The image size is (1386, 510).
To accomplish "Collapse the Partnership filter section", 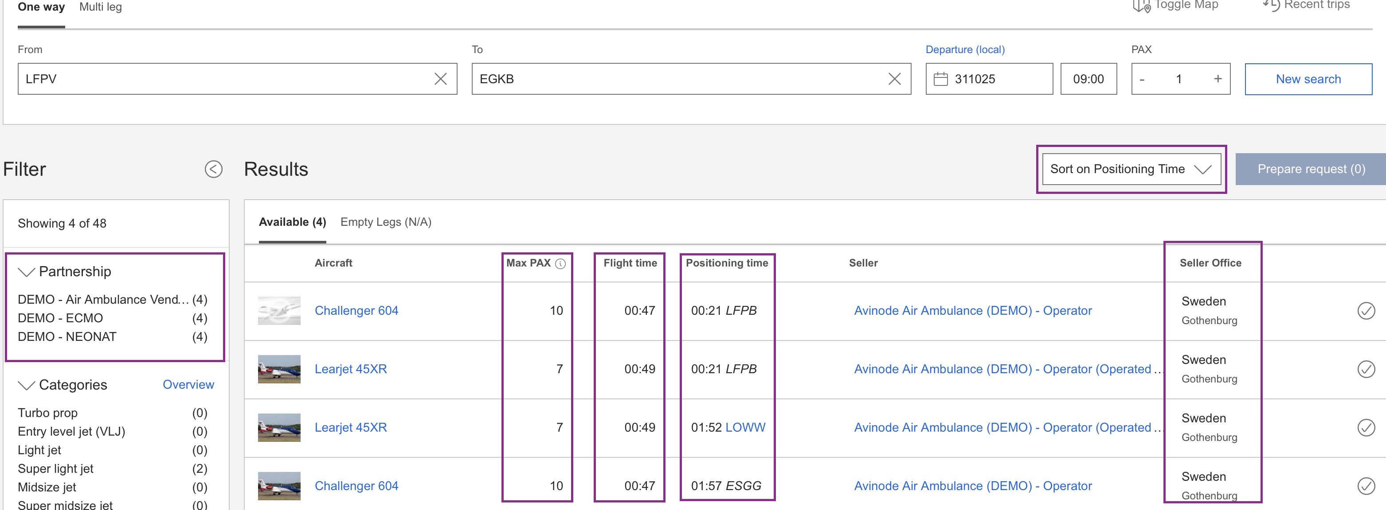I will pyautogui.click(x=26, y=272).
